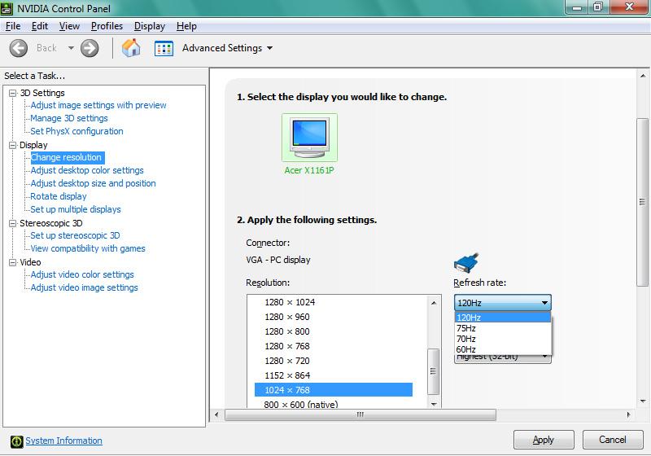
Task: Open Adjust video color settings
Action: tap(82, 274)
